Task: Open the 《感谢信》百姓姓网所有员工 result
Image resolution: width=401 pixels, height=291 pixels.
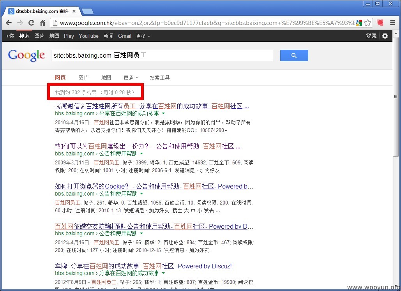Action: click(152, 106)
